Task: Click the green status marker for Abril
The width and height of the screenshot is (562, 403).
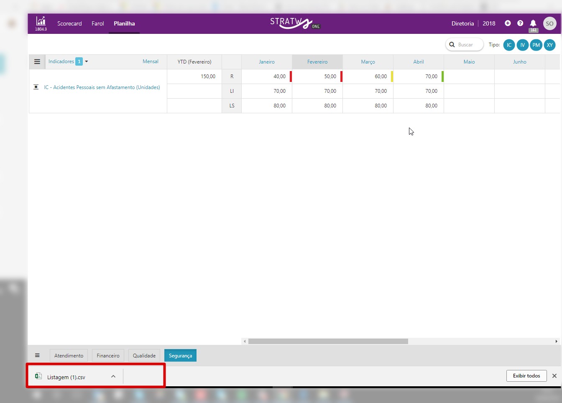Action: [x=442, y=77]
